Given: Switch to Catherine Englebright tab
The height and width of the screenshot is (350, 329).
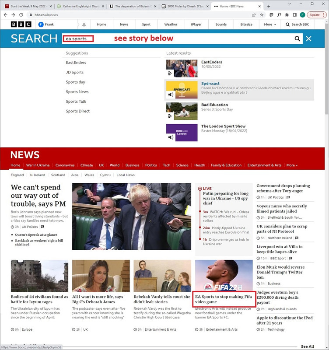Looking at the screenshot, I should (81, 6).
